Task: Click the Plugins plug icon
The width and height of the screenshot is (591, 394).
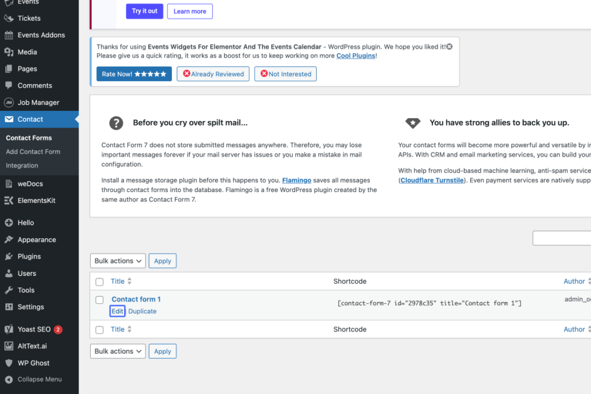Action: coord(9,257)
